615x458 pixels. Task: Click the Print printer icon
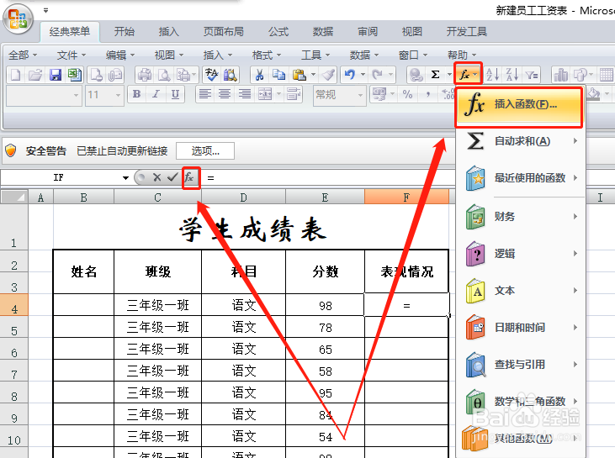pyautogui.click(x=145, y=75)
